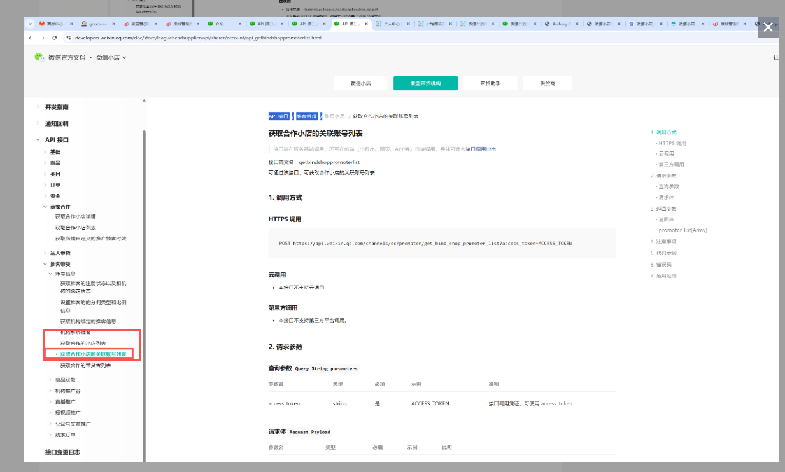Click the sidebar scrollbar up arrow
The height and width of the screenshot is (472, 785).
[144, 101]
